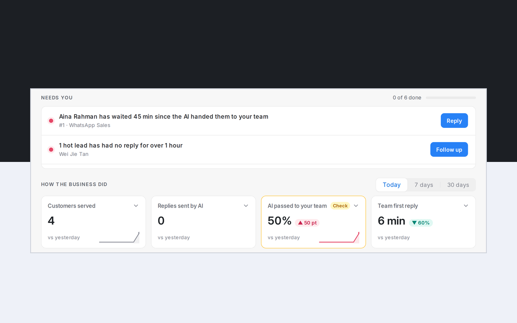
Task: Switch to the 30 days tab
Action: point(458,185)
